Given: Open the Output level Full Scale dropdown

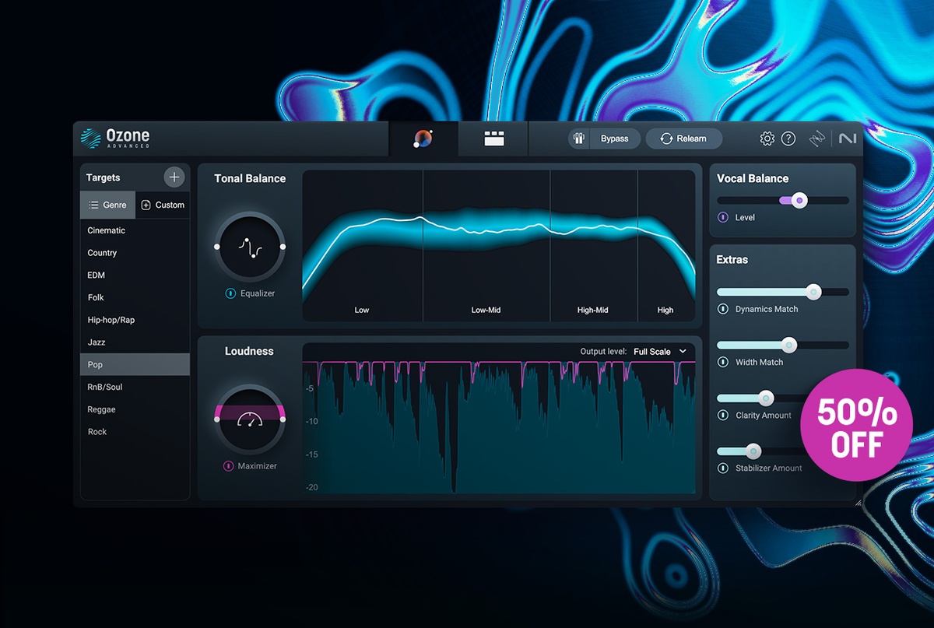Looking at the screenshot, I should click(x=660, y=352).
